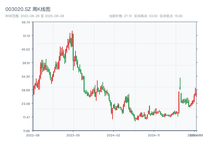Click the 23.08 y-axis price label

click(x=26, y=104)
